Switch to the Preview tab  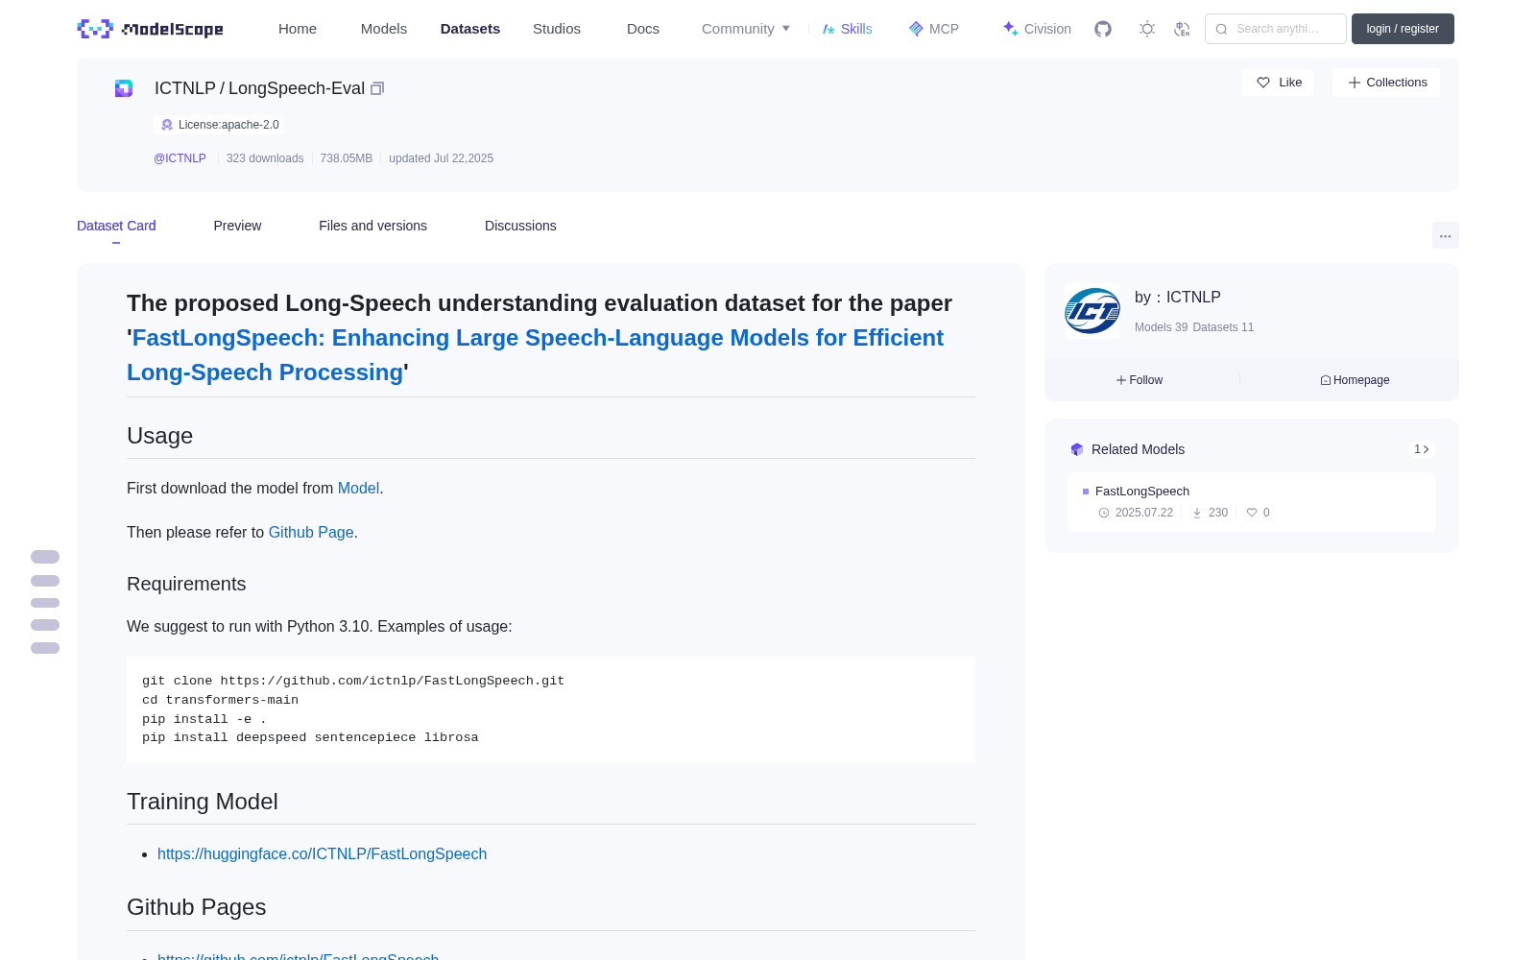click(x=237, y=226)
